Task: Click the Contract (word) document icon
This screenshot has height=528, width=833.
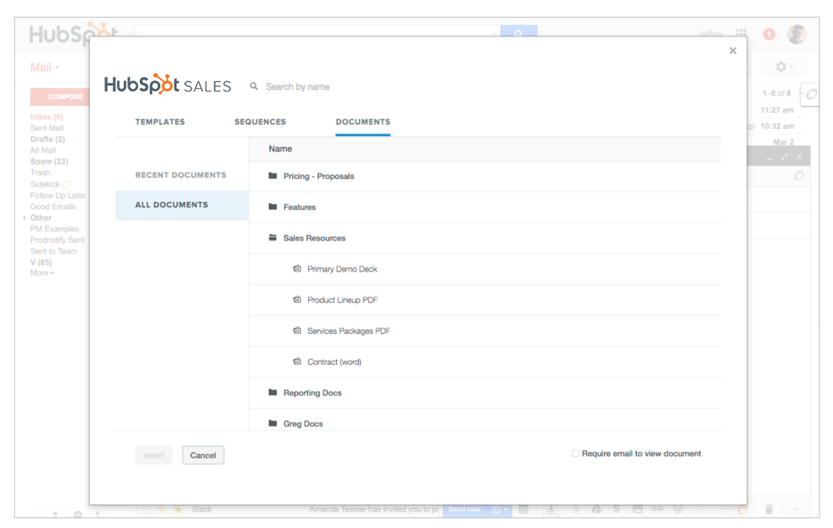Action: [297, 361]
